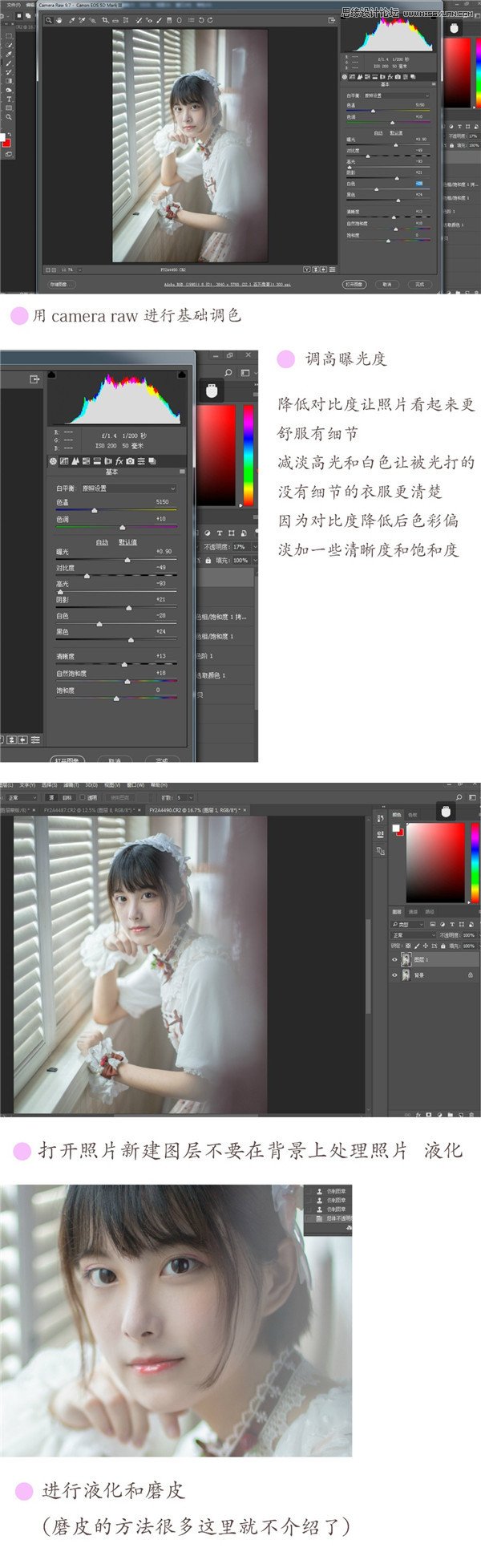The height and width of the screenshot is (1560, 481).
Task: Open the fx Effects tab in enlarged Camera Raw panel
Action: [119, 461]
